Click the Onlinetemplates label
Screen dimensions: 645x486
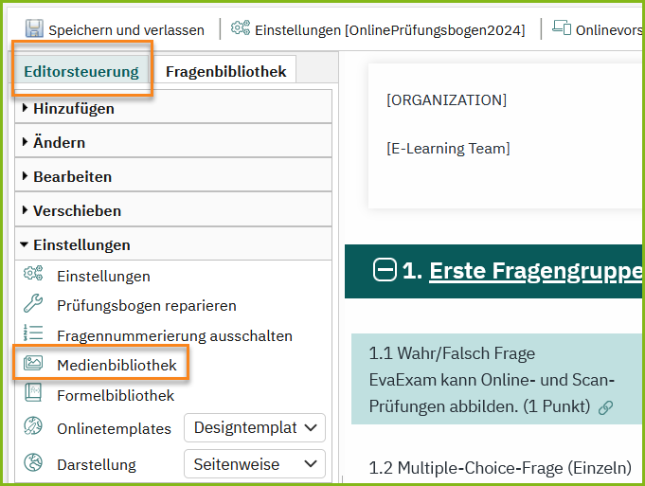click(114, 429)
